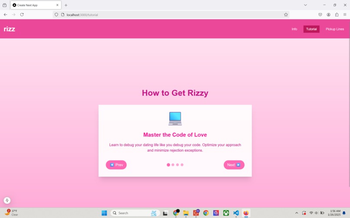The image size is (350, 218).
Task: Open Xbox app from the taskbar
Action: pos(226,213)
